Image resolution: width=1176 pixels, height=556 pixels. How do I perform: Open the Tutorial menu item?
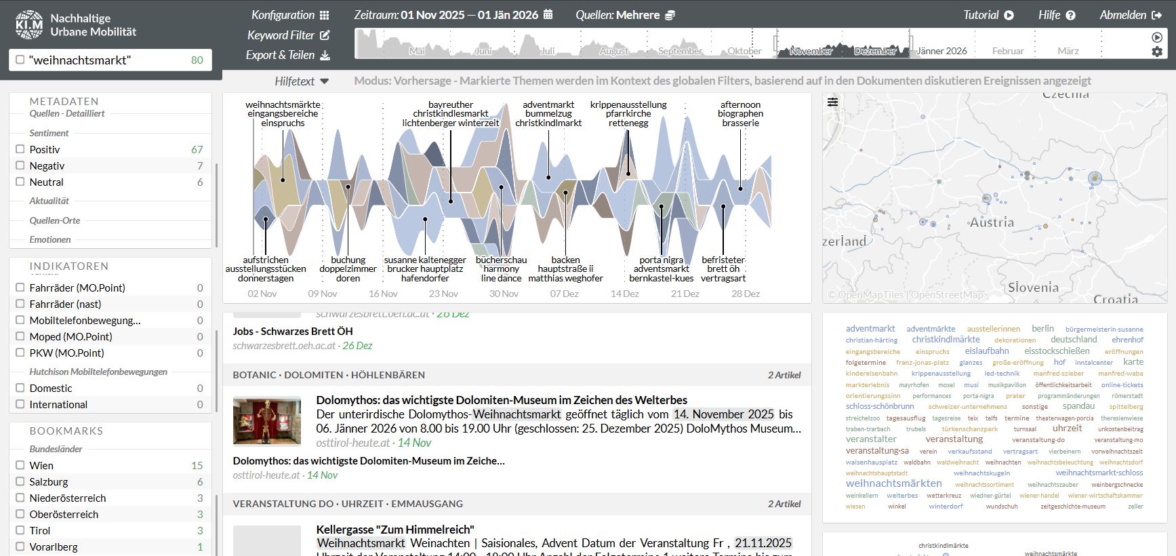tap(988, 15)
